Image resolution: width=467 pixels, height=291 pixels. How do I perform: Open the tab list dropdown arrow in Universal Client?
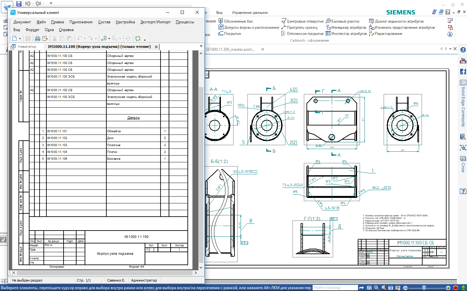(x=201, y=46)
